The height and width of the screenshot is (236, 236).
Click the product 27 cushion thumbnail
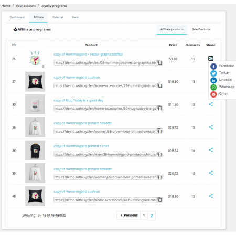pyautogui.click(x=35, y=81)
